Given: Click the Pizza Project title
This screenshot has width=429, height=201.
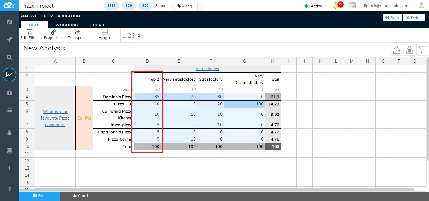Looking at the screenshot, I should (x=38, y=6).
